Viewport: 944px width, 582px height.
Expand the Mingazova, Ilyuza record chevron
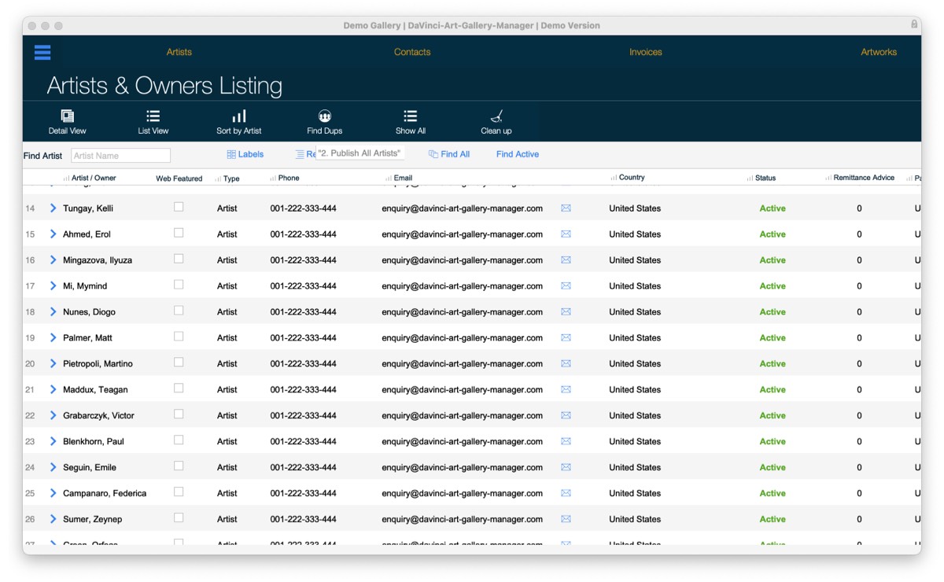pyautogui.click(x=53, y=260)
